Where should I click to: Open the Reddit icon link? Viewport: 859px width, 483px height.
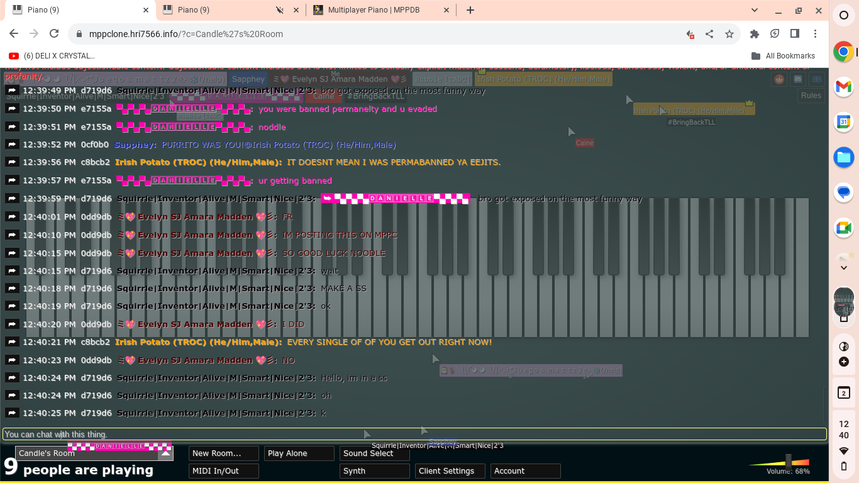[x=779, y=79]
